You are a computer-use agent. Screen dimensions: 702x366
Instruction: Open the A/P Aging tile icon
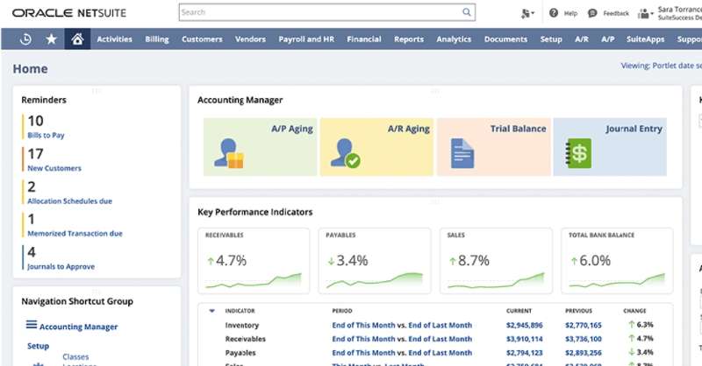pyautogui.click(x=229, y=153)
